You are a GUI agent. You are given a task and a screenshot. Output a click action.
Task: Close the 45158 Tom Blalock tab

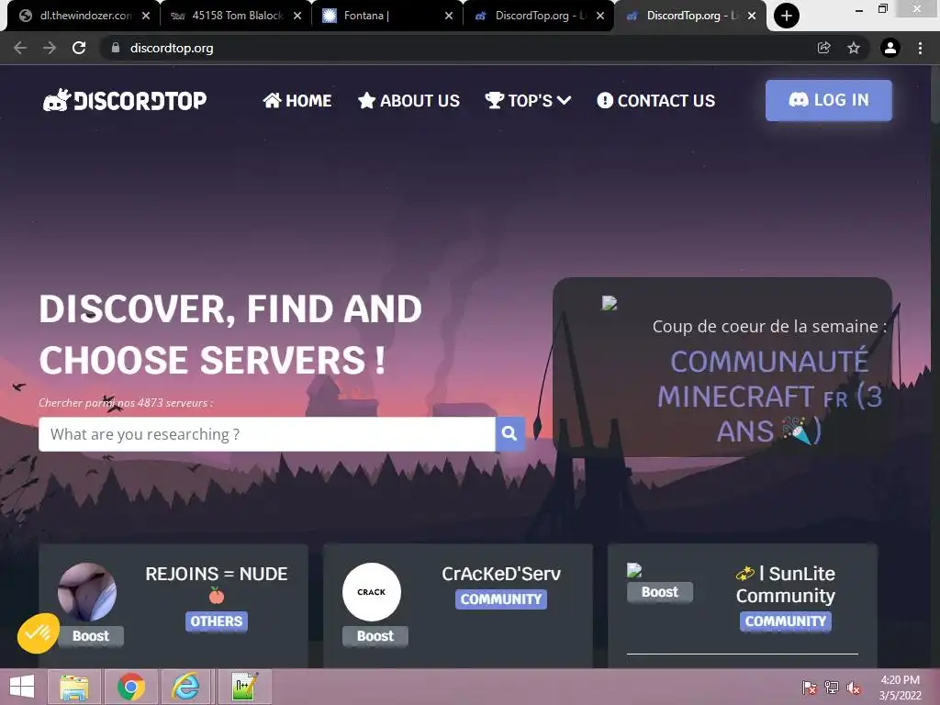pos(297,17)
